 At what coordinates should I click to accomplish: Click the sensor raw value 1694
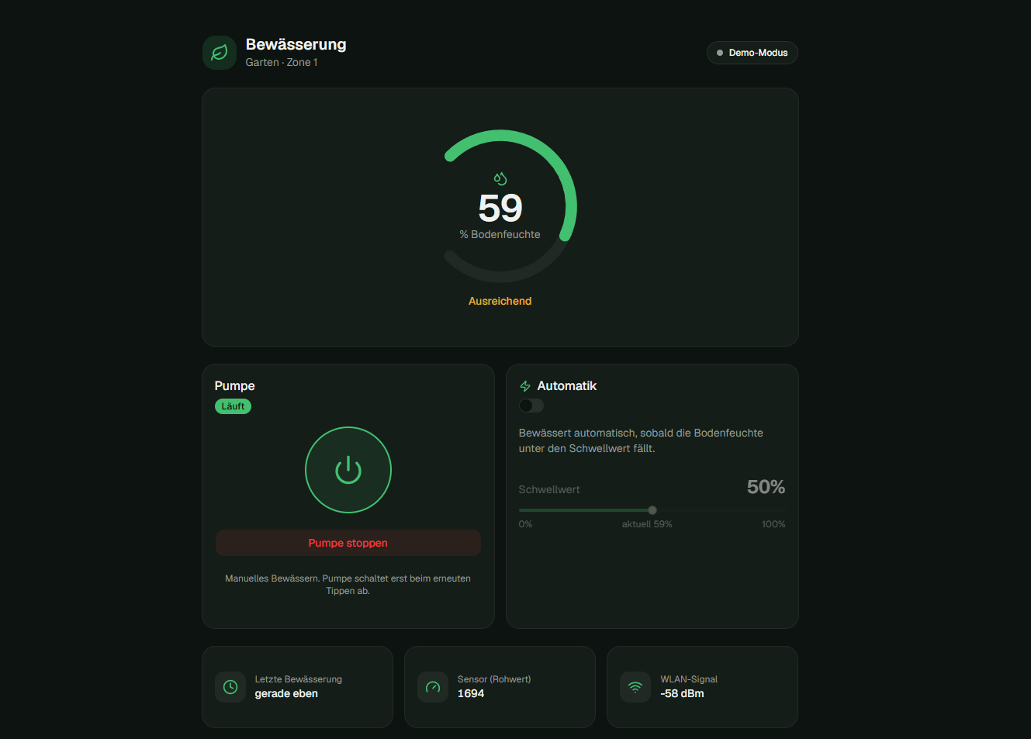tap(471, 694)
